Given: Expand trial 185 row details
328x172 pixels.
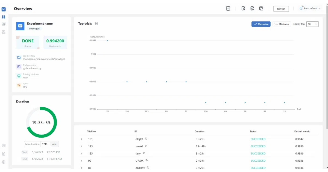Looking at the screenshot, I should point(81,153).
